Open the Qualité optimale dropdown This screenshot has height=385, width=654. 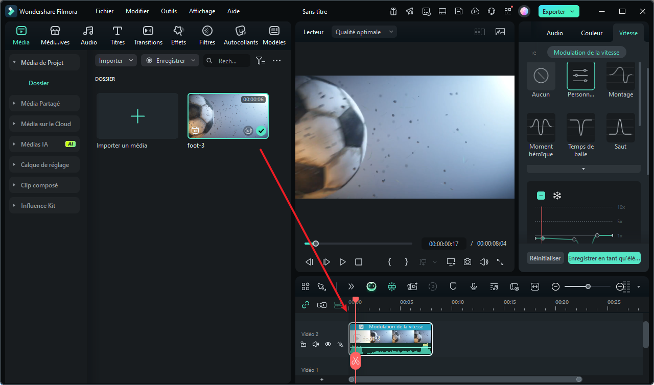coord(364,32)
